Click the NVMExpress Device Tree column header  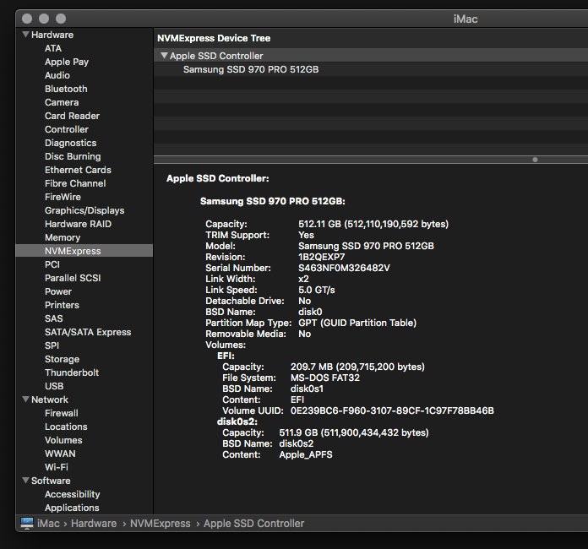point(214,38)
